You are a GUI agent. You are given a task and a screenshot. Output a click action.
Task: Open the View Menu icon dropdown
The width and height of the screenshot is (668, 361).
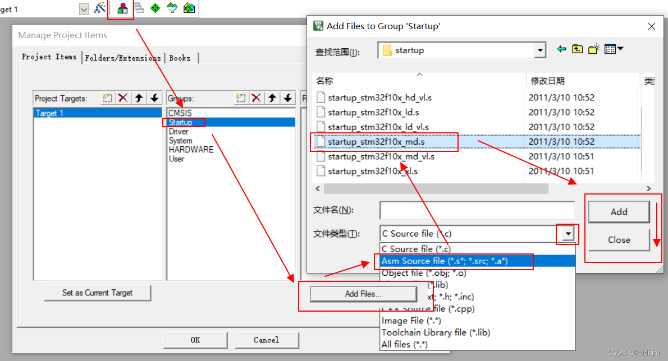(x=614, y=49)
